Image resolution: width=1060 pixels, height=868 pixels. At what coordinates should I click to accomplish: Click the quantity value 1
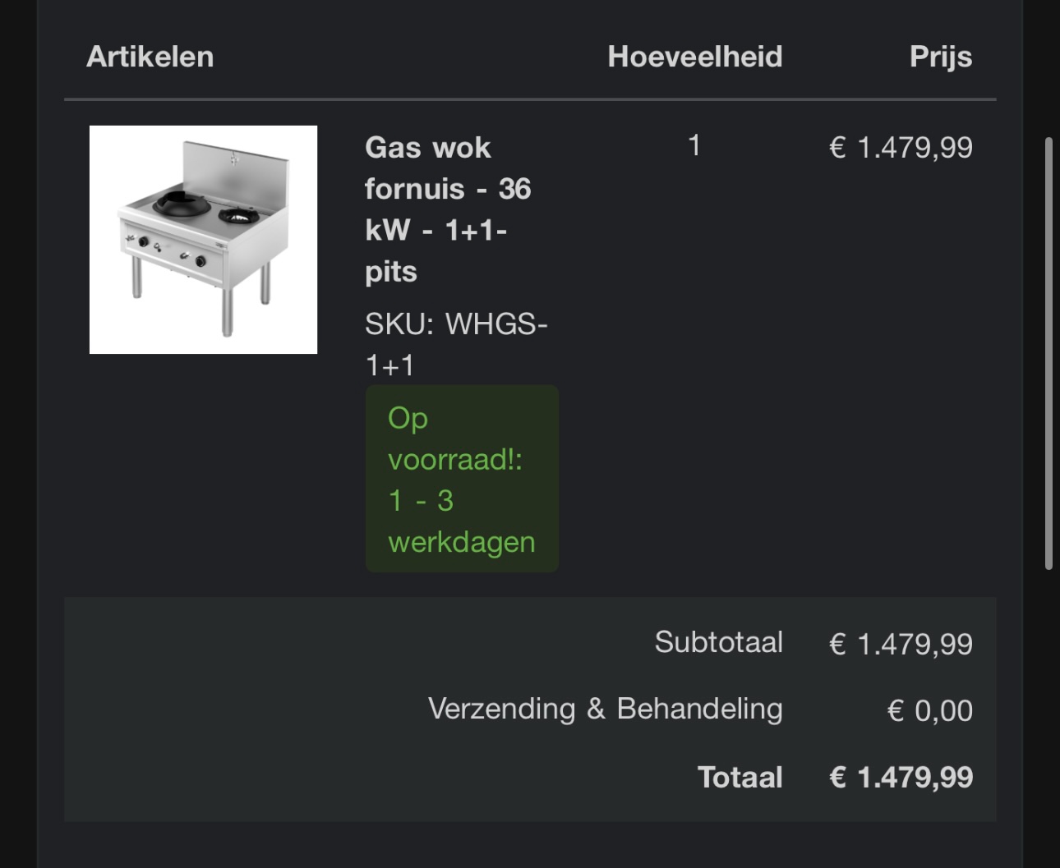(x=694, y=146)
